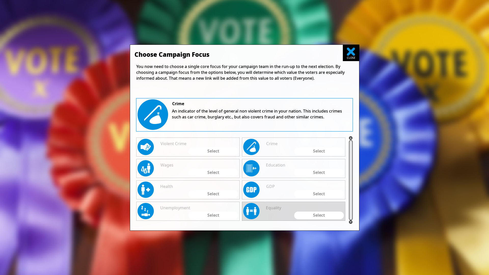Click the highlighted Crime preview panel
The width and height of the screenshot is (489, 275).
[x=244, y=115]
